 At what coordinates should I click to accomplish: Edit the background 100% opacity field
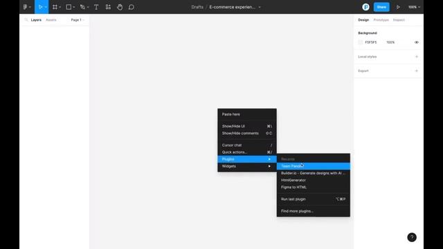point(390,42)
